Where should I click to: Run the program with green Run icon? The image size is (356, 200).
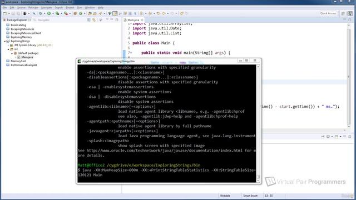coord(49,13)
